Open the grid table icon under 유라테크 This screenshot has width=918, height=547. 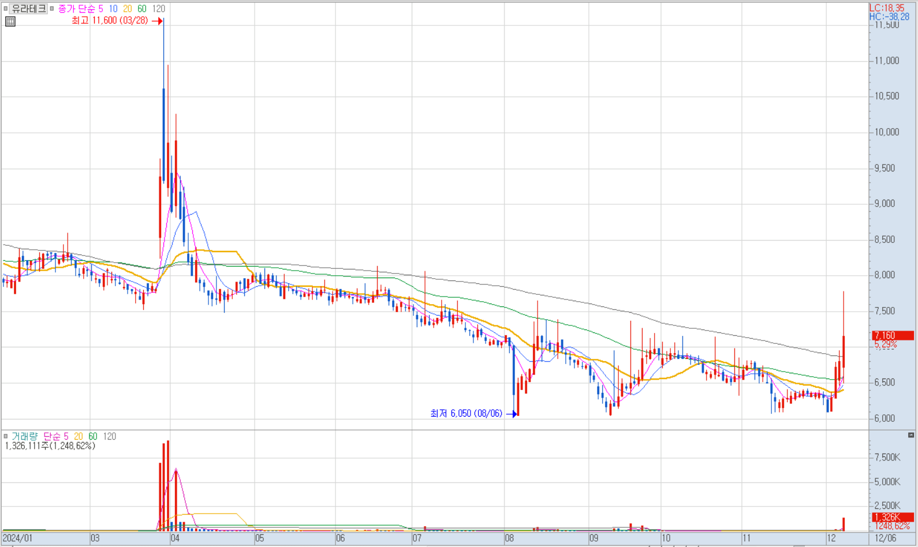click(10, 21)
